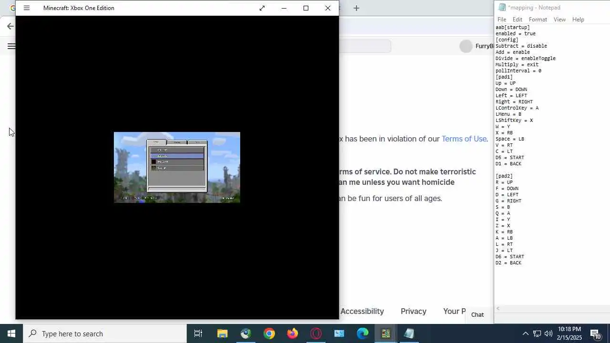
Task: Switch to the Minecraft app via taskbar icon
Action: (x=386, y=333)
